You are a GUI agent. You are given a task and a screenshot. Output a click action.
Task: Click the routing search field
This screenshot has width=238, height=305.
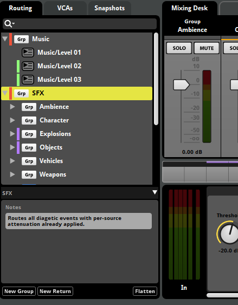pos(80,24)
